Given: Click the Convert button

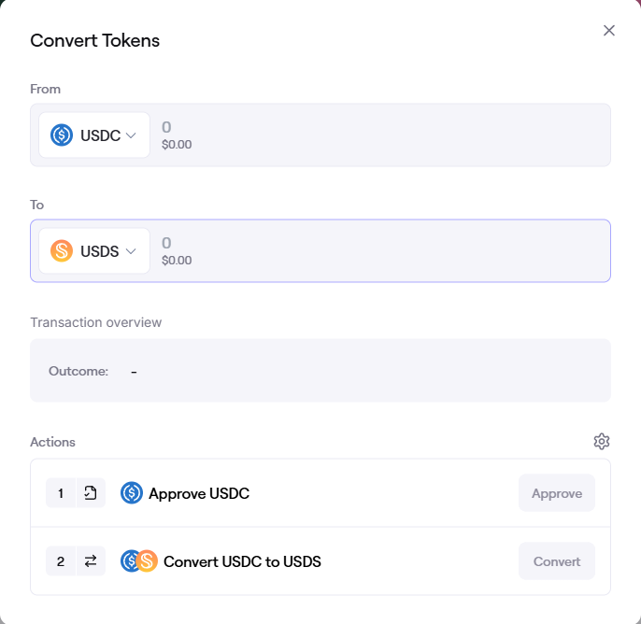Looking at the screenshot, I should pyautogui.click(x=557, y=561).
